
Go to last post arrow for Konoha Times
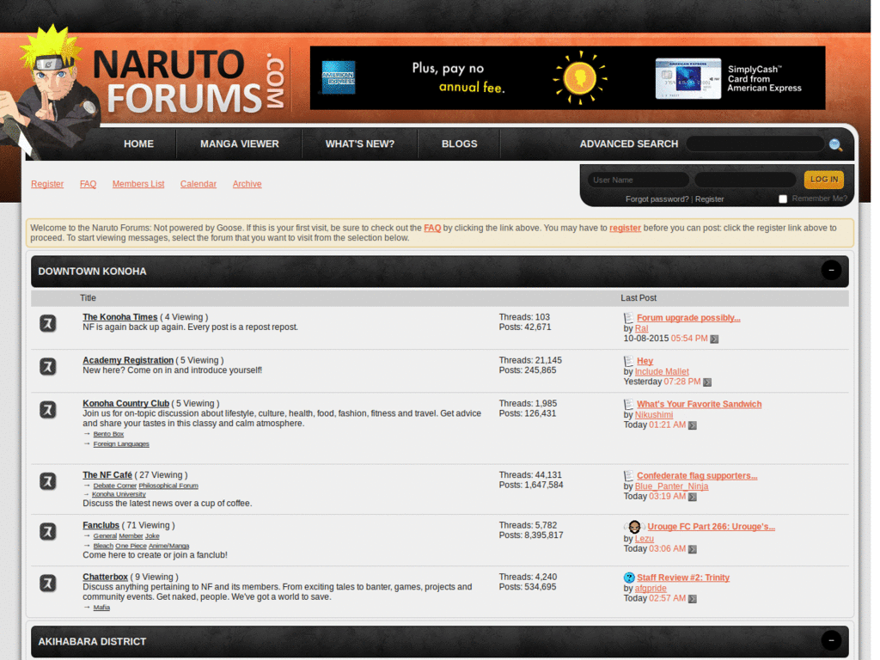pos(714,339)
